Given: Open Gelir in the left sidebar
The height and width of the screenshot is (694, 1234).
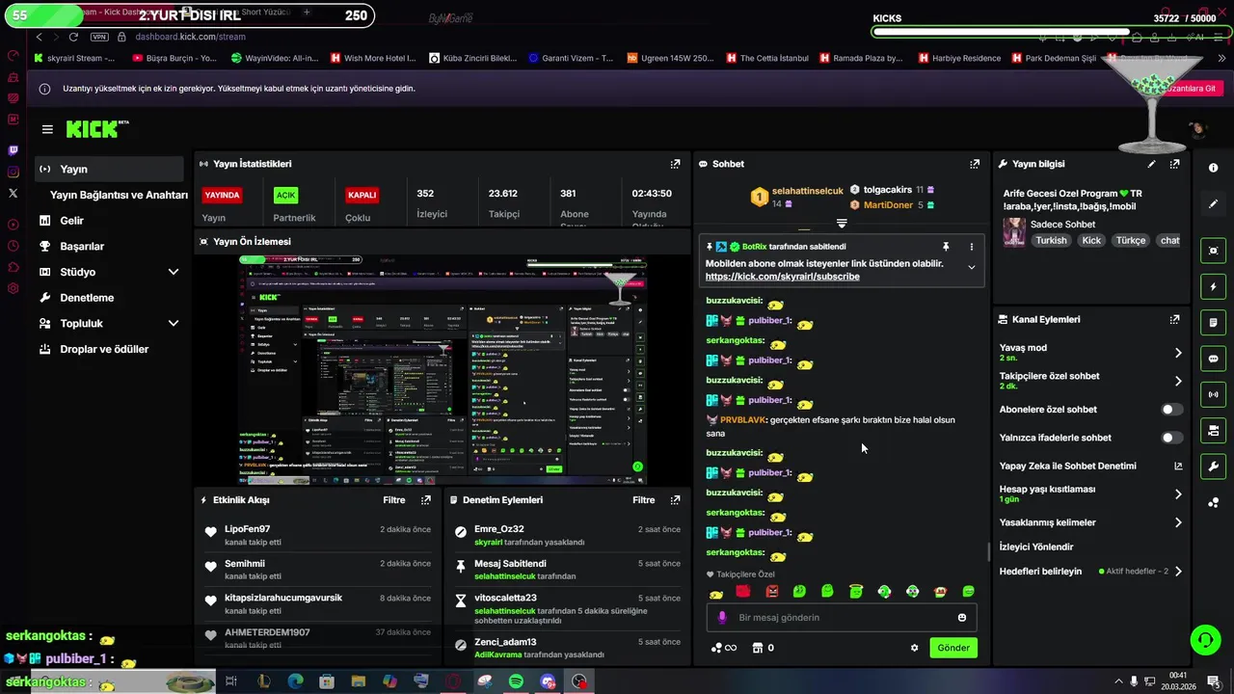Looking at the screenshot, I should (x=71, y=221).
